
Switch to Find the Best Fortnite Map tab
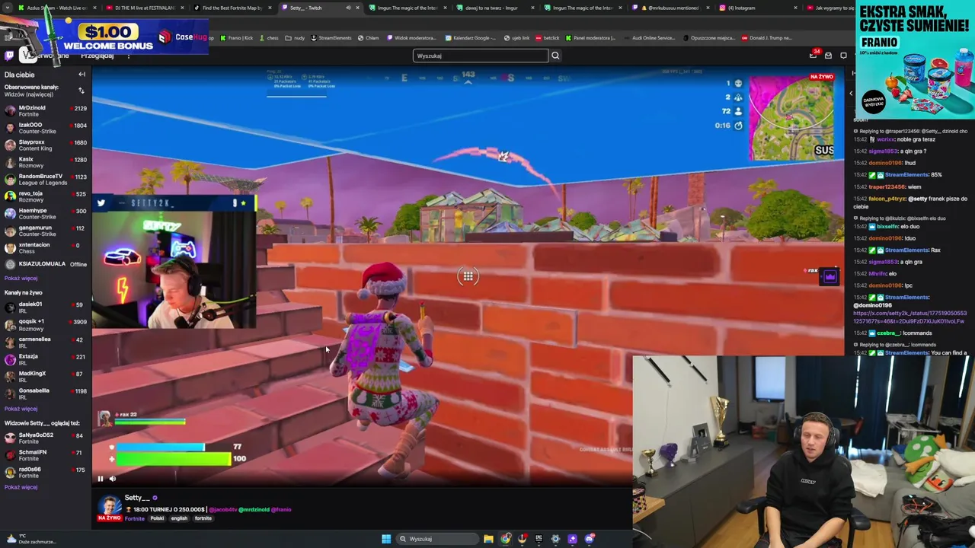[232, 8]
